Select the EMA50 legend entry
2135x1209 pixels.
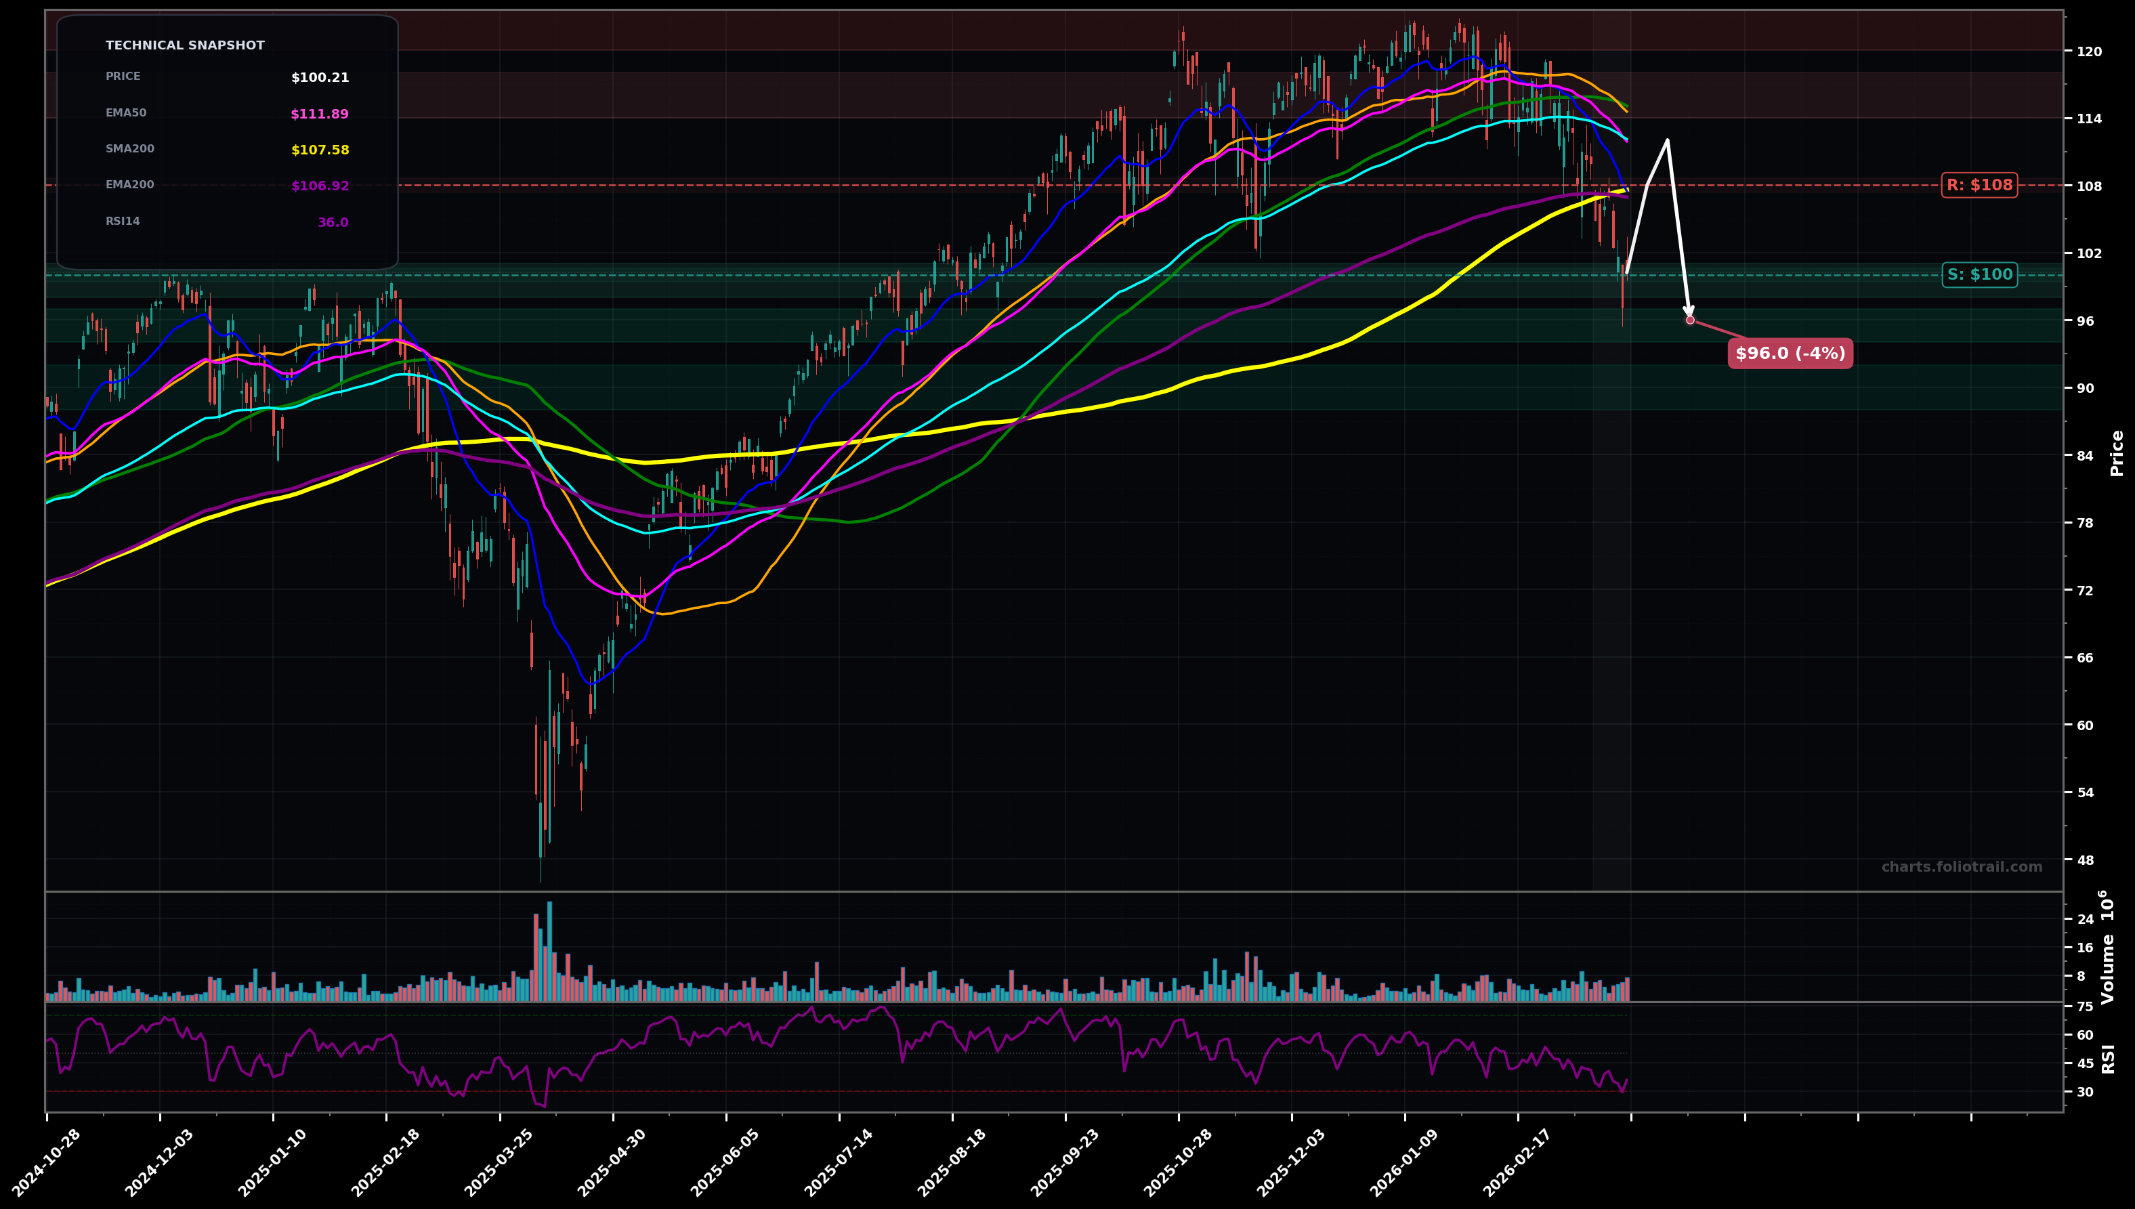pyautogui.click(x=125, y=112)
